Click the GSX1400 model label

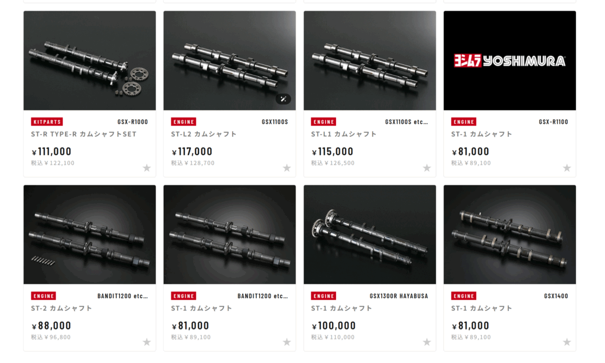[x=556, y=296]
